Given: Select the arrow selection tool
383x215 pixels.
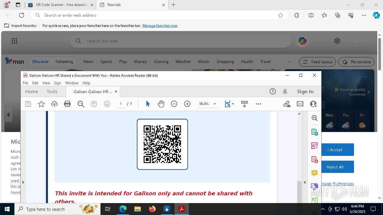Looking at the screenshot, I should point(148,104).
